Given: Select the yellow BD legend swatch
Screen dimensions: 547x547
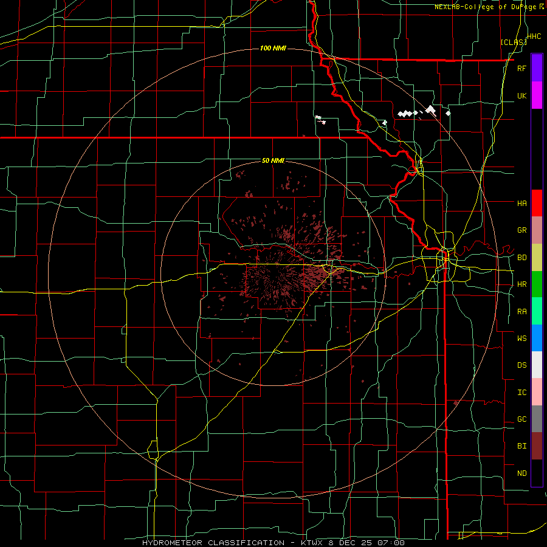Looking at the screenshot, I should pyautogui.click(x=537, y=258).
